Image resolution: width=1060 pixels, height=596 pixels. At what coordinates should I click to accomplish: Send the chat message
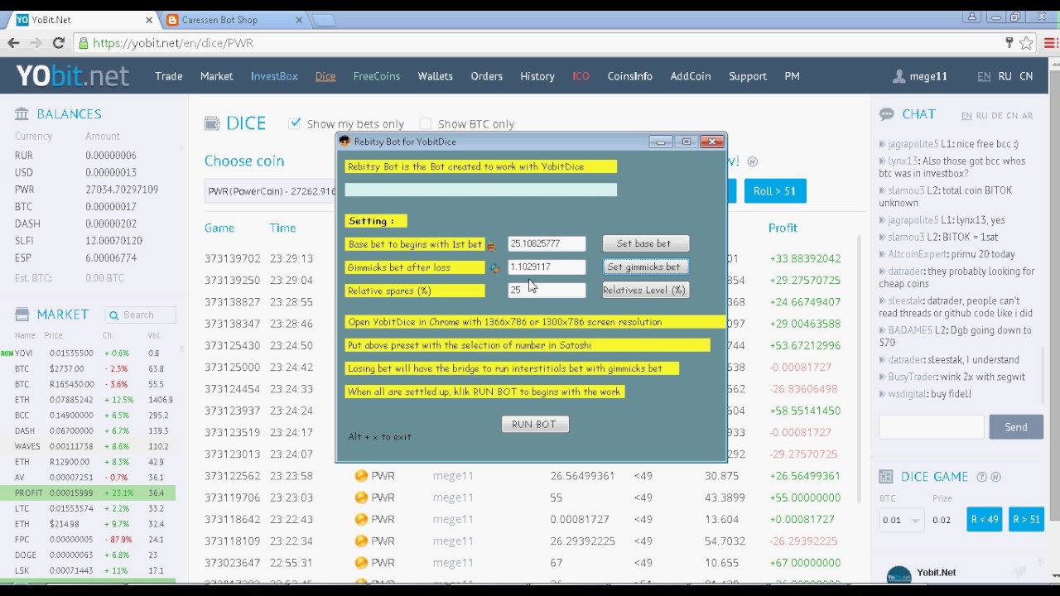pyautogui.click(x=1016, y=427)
